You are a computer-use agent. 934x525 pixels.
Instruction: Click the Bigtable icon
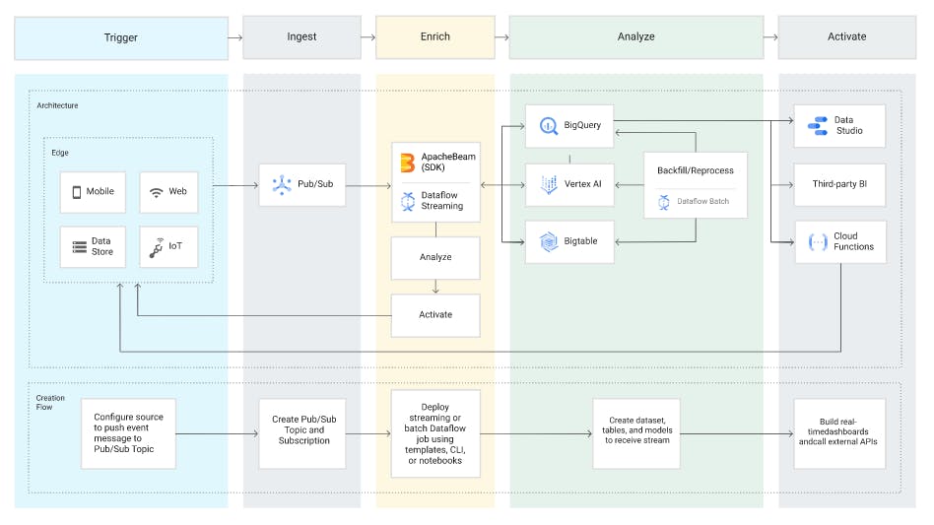pos(549,241)
